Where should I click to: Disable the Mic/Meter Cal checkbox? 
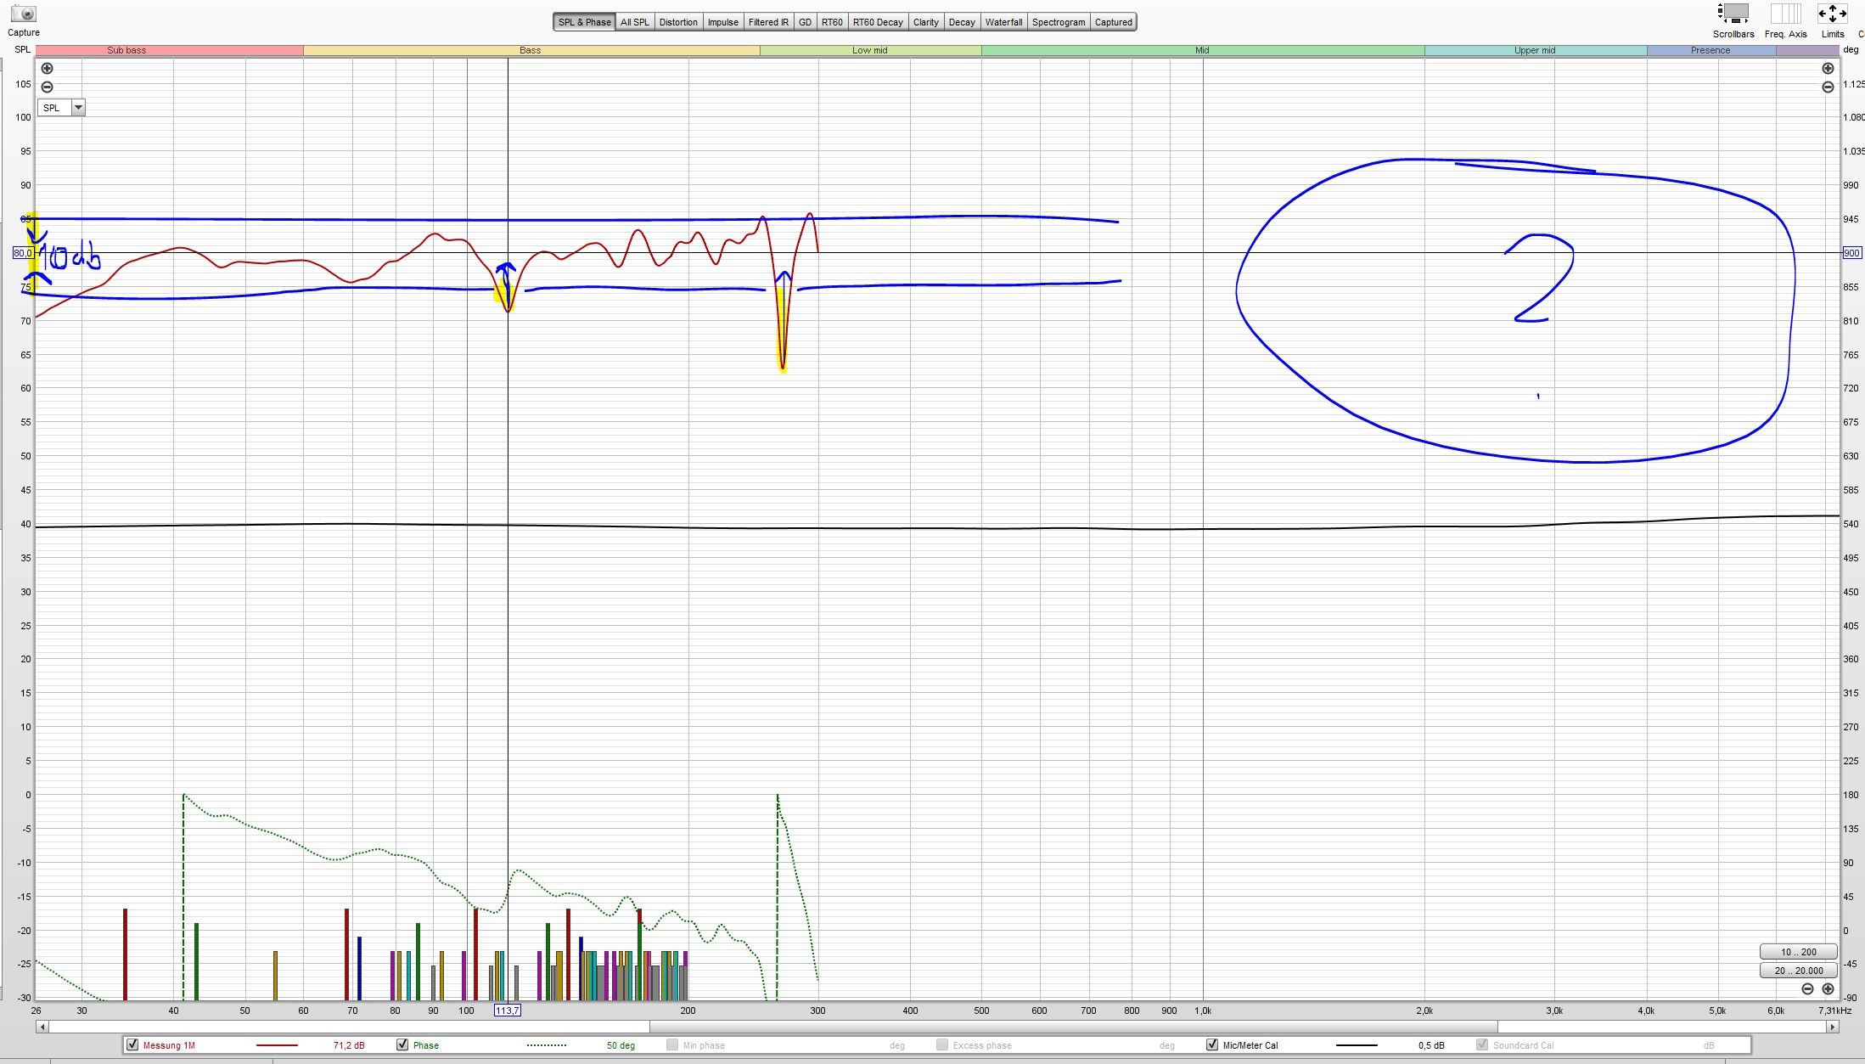(1212, 1044)
